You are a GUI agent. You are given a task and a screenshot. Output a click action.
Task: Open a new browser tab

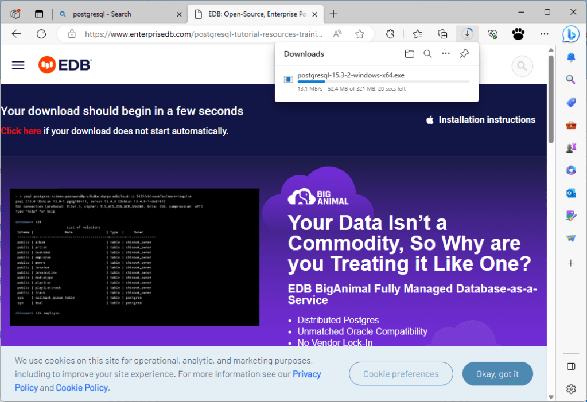coord(333,14)
